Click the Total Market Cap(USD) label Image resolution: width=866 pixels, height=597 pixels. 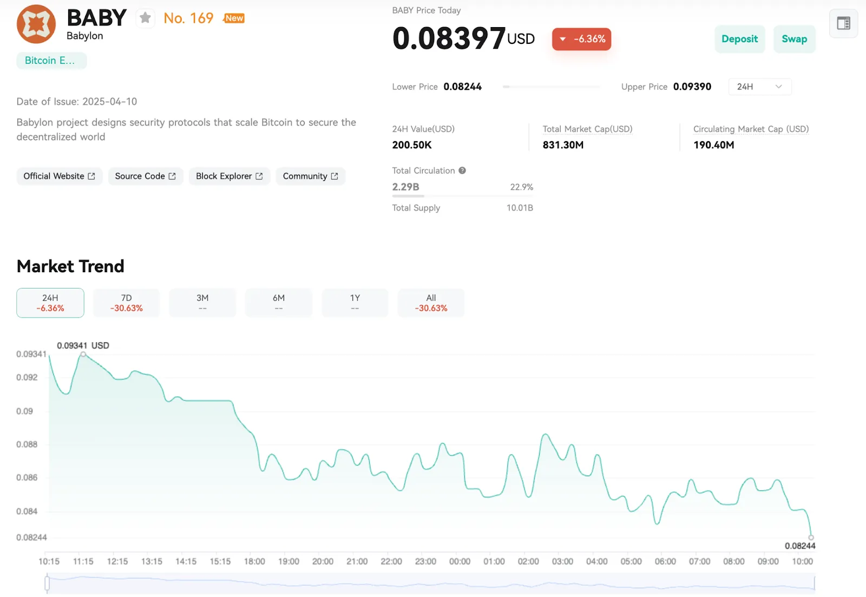pos(587,129)
